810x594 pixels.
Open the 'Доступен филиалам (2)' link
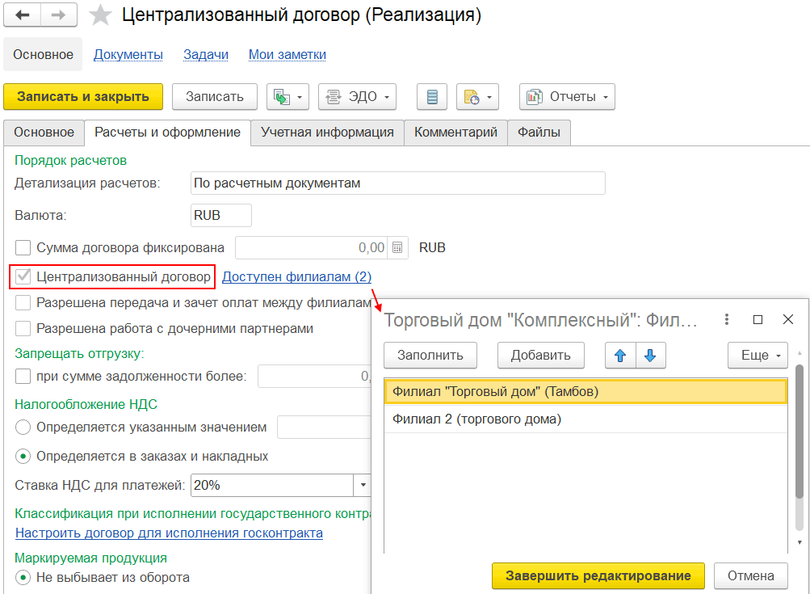pos(296,276)
